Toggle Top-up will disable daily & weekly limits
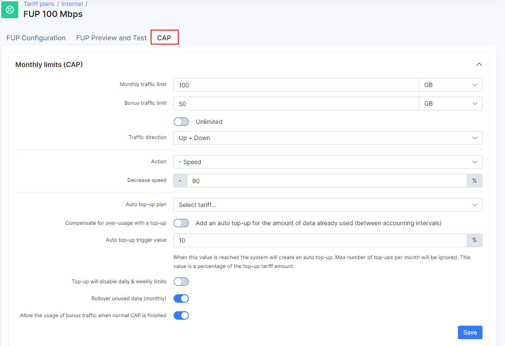505x346 pixels. tap(181, 282)
